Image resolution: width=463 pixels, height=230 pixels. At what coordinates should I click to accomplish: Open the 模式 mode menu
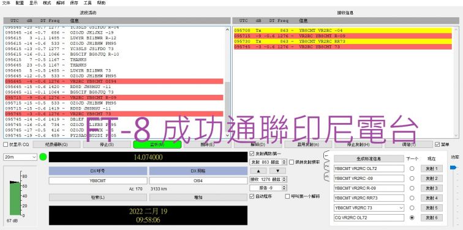(47, 3)
